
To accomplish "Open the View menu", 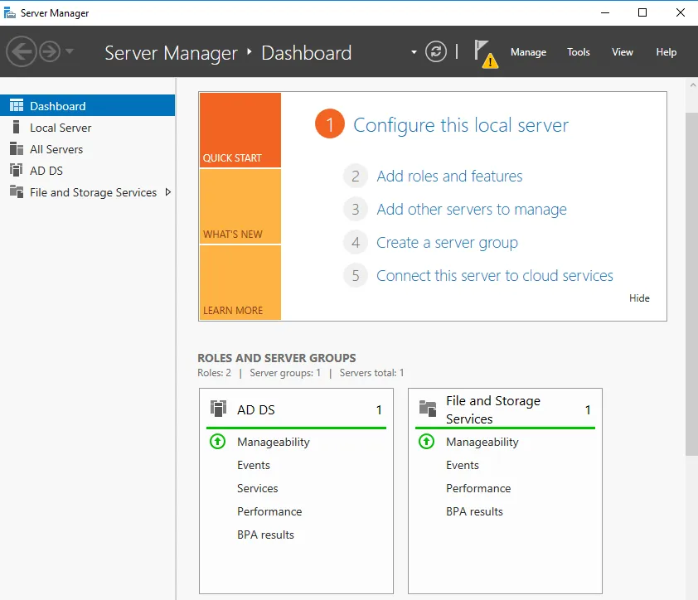I will (623, 52).
